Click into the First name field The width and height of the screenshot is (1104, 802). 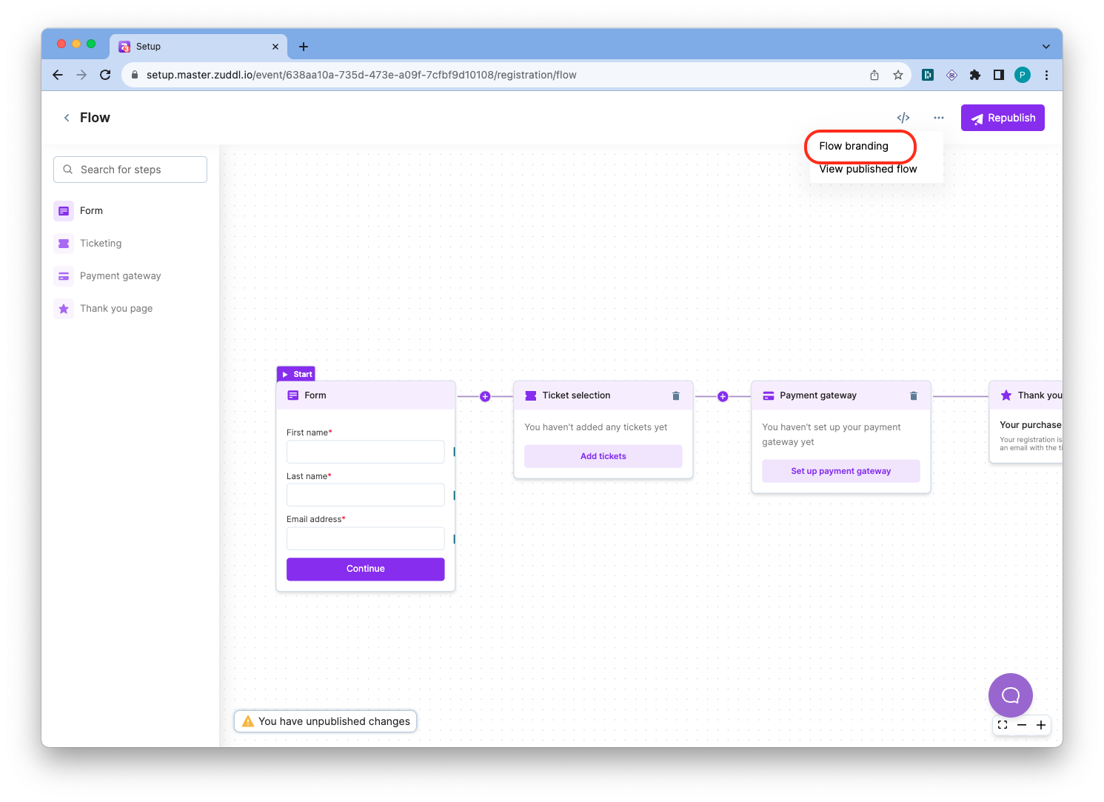click(x=366, y=452)
